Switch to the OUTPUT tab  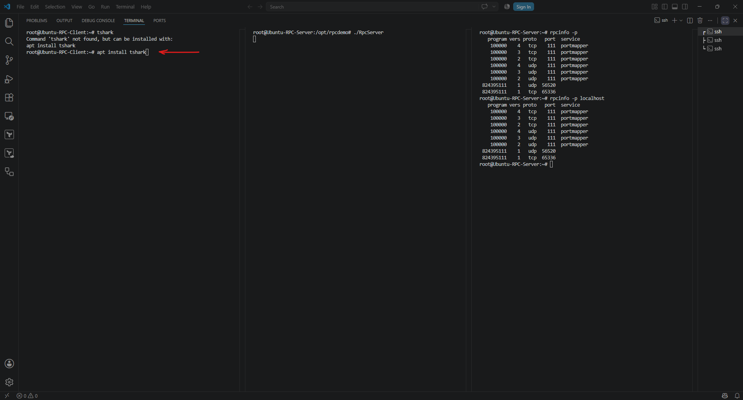[x=64, y=21]
